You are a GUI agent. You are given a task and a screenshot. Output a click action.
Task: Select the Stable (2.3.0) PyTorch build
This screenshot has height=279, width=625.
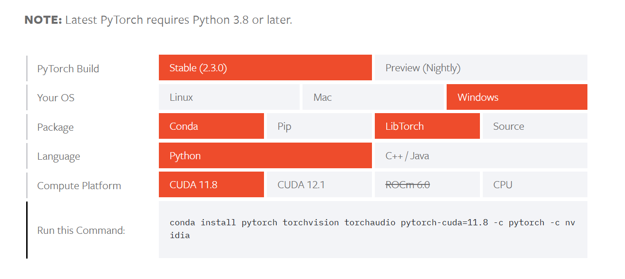tap(265, 67)
